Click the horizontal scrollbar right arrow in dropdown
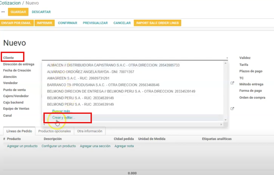This screenshot has height=175, width=274. 221,124
